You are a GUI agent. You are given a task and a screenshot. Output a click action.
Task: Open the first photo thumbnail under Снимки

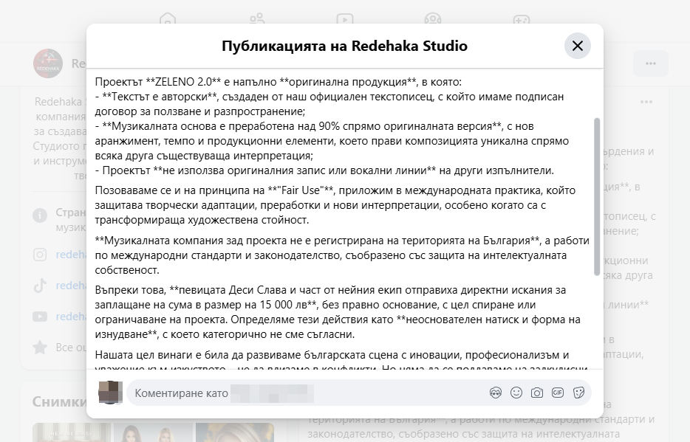click(72, 432)
